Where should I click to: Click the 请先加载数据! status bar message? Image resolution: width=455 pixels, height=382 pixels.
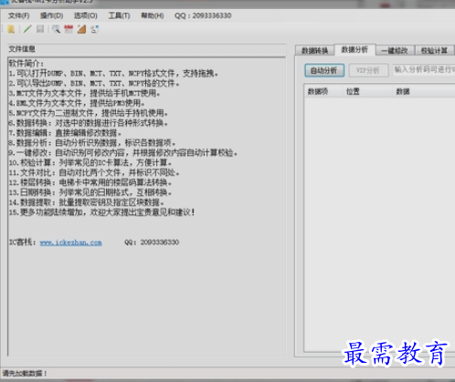(x=25, y=373)
